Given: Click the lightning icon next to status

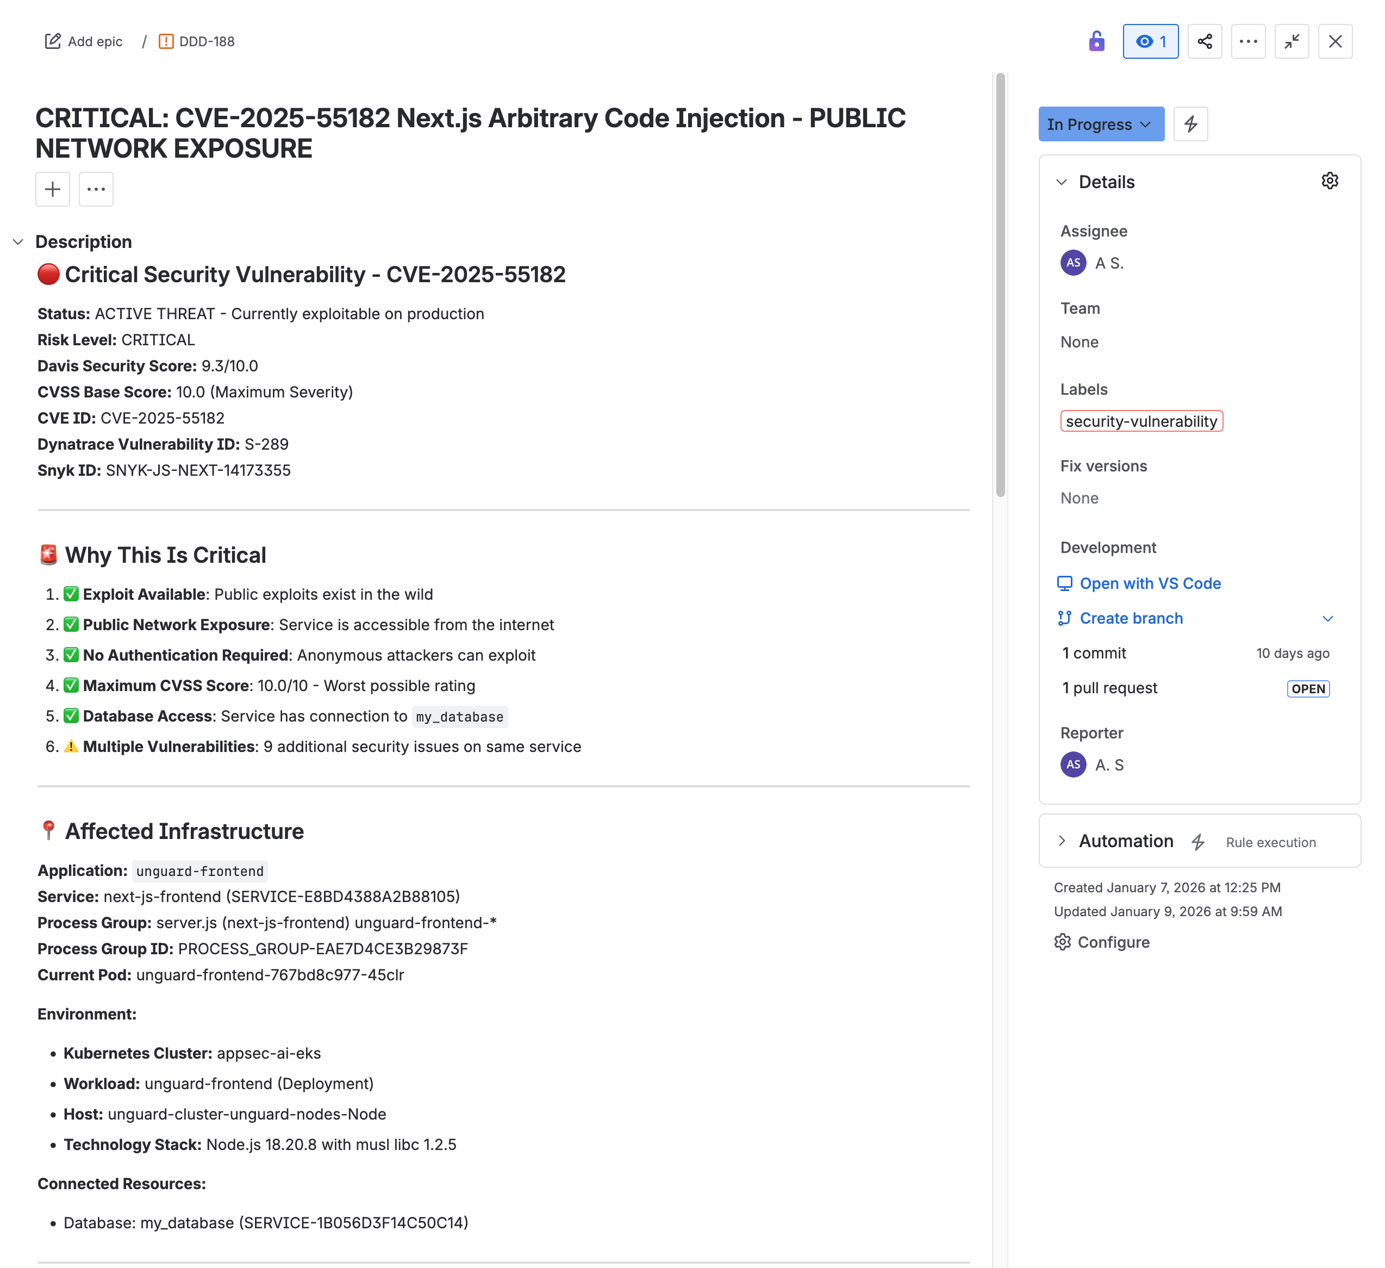Looking at the screenshot, I should (1190, 125).
